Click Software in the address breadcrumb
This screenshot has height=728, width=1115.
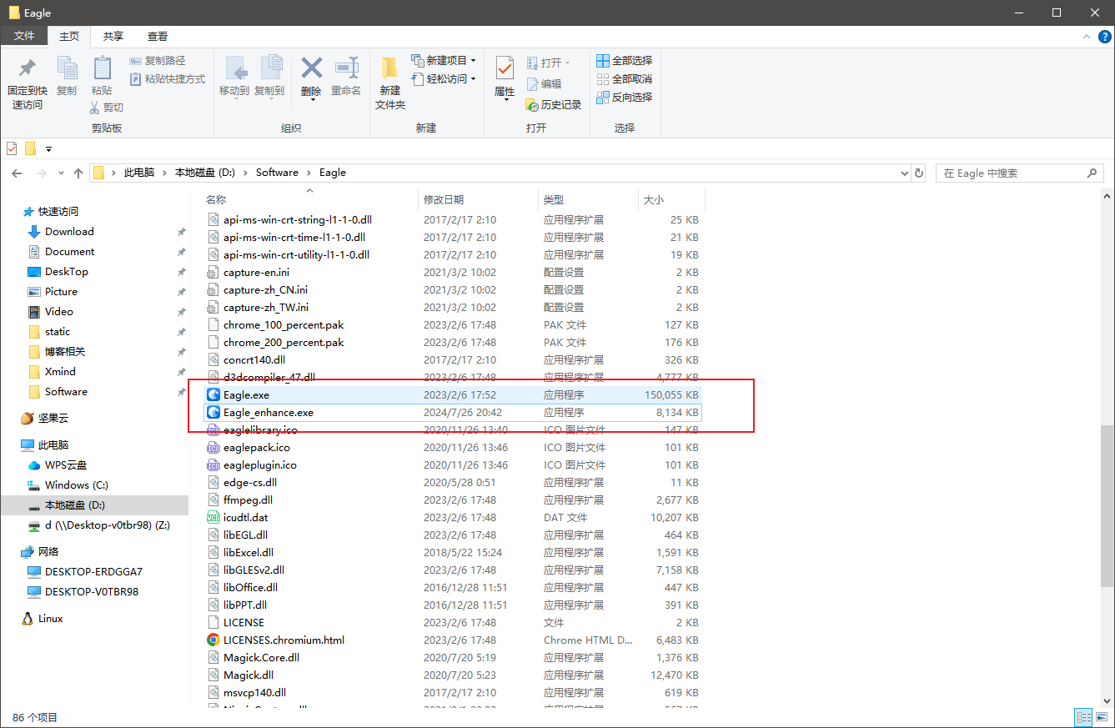pos(277,173)
